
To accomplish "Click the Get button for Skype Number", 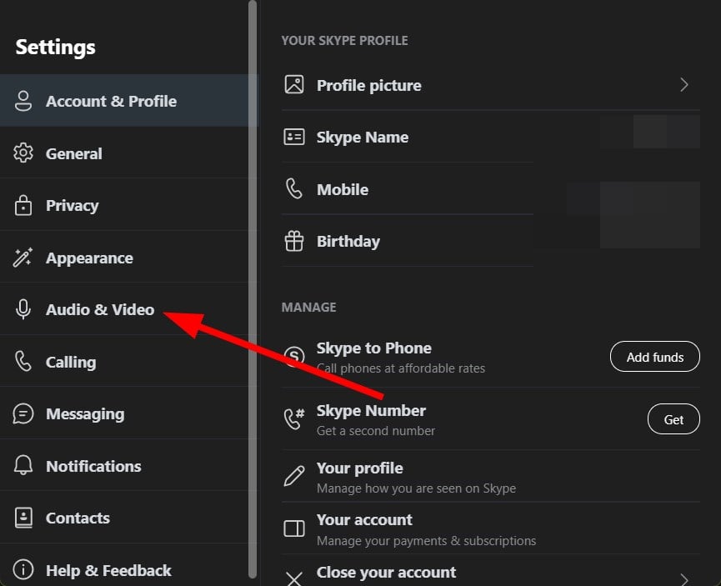I will click(x=673, y=419).
